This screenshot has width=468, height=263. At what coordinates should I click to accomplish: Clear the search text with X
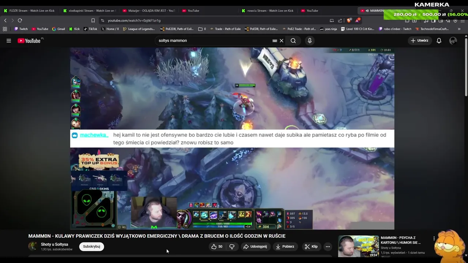click(282, 41)
